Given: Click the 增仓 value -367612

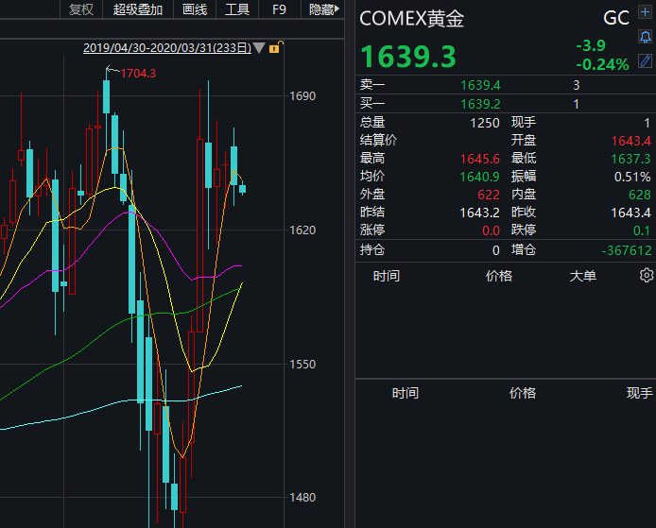Looking at the screenshot, I should tap(627, 250).
